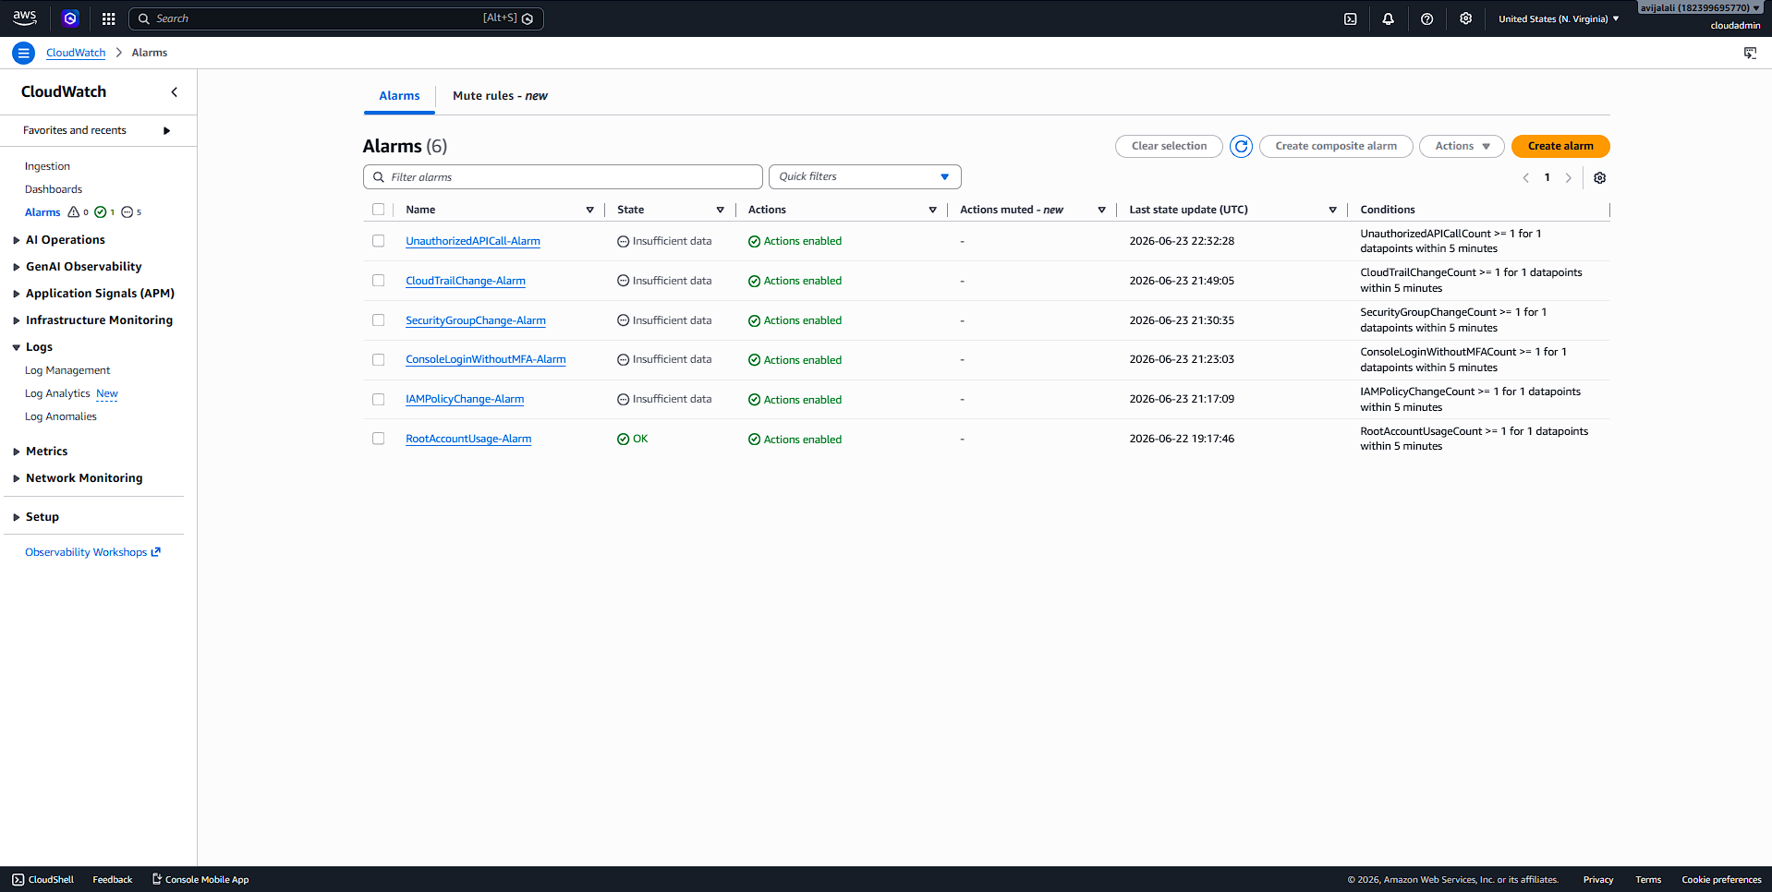The width and height of the screenshot is (1772, 892).
Task: Click the OK alarm count icon in sidebar
Action: click(x=101, y=212)
